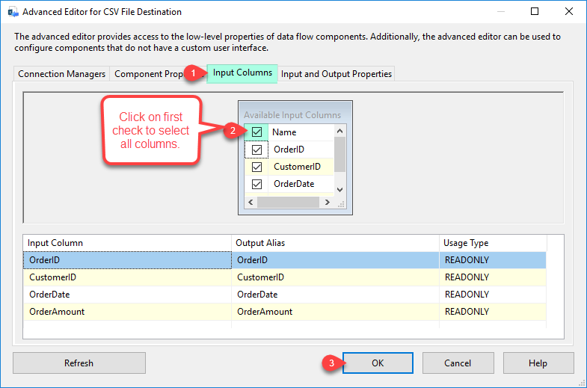Click the OrderAmount output alias cell
The image size is (587, 388).
tap(336, 312)
